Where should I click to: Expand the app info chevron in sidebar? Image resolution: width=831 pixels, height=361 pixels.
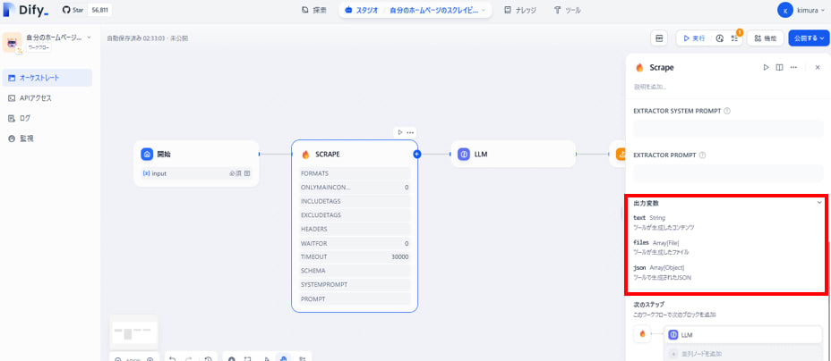click(x=89, y=38)
